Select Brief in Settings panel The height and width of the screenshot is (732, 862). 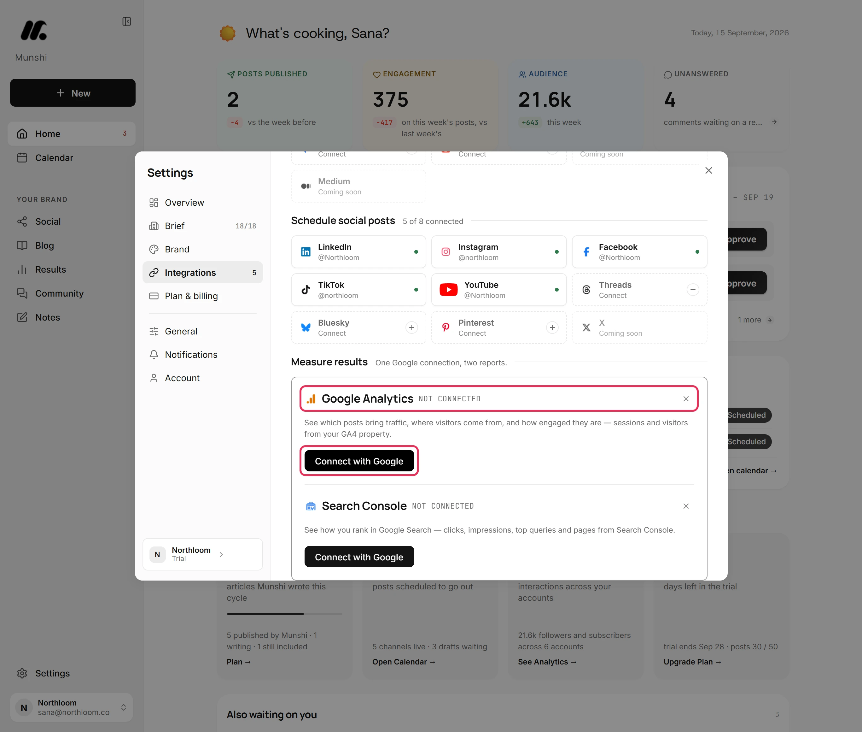(x=202, y=226)
